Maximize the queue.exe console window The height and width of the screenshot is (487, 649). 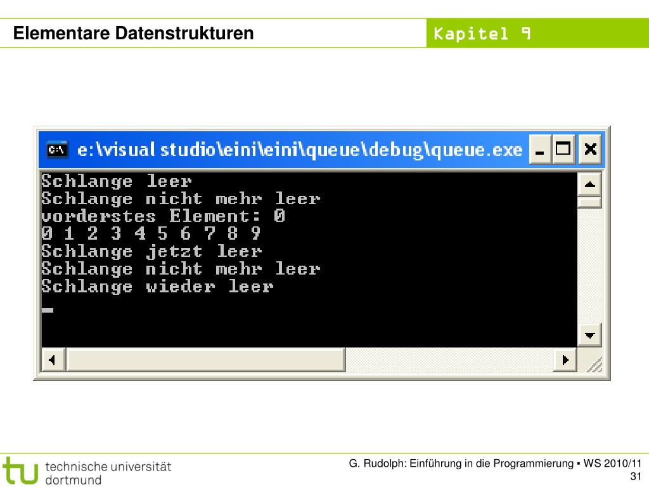point(563,150)
